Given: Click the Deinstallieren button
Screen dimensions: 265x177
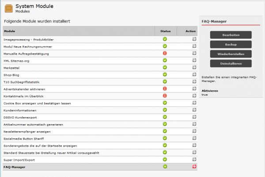Looking at the screenshot, I should tap(231, 63).
